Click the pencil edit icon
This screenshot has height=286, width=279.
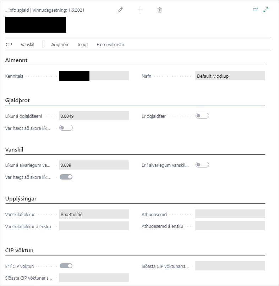[x=120, y=10]
